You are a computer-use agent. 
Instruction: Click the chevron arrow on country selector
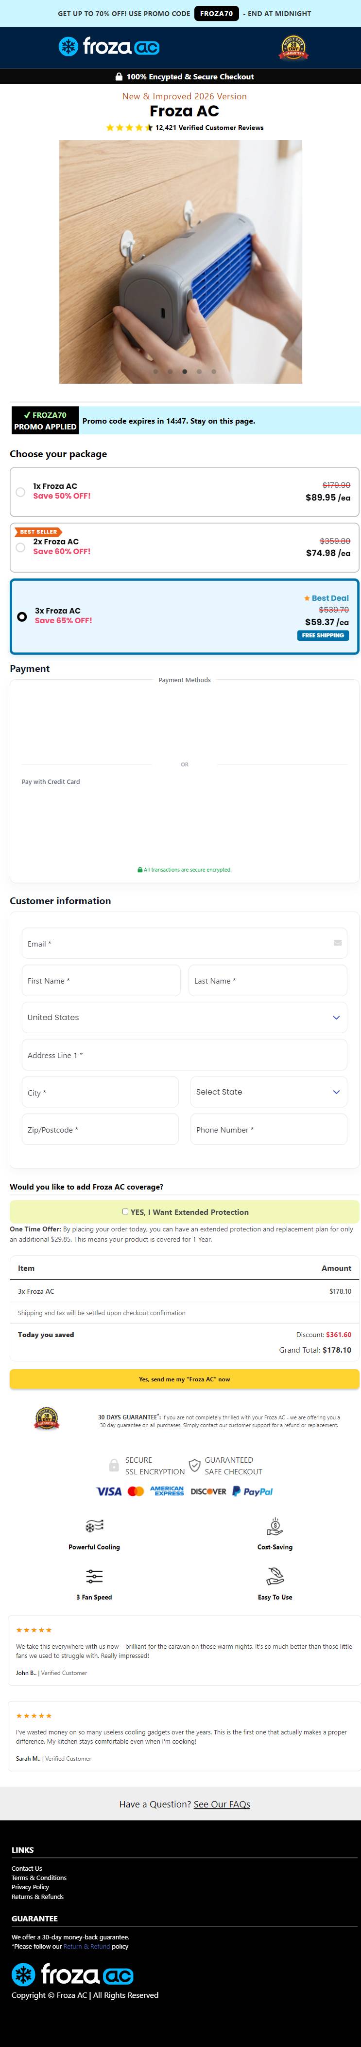[x=336, y=1017]
